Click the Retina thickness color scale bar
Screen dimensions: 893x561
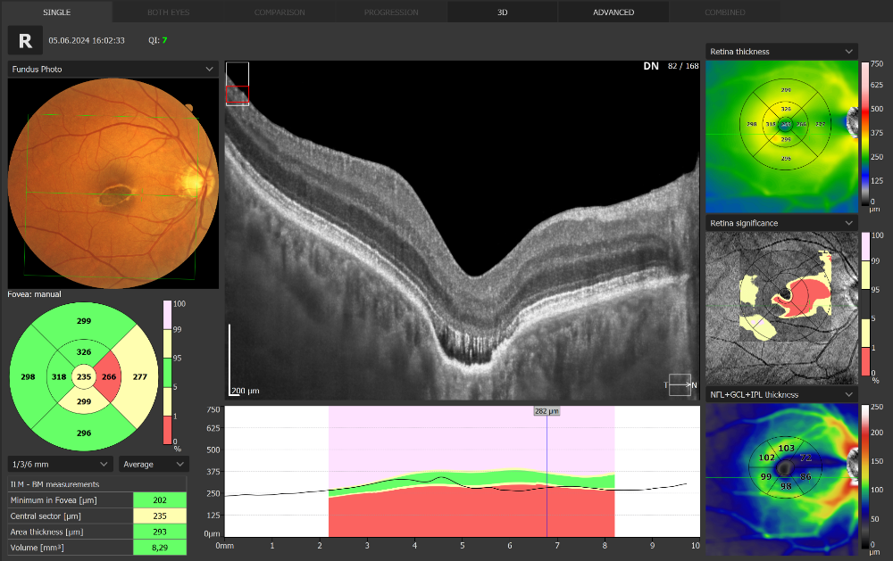[x=865, y=132]
